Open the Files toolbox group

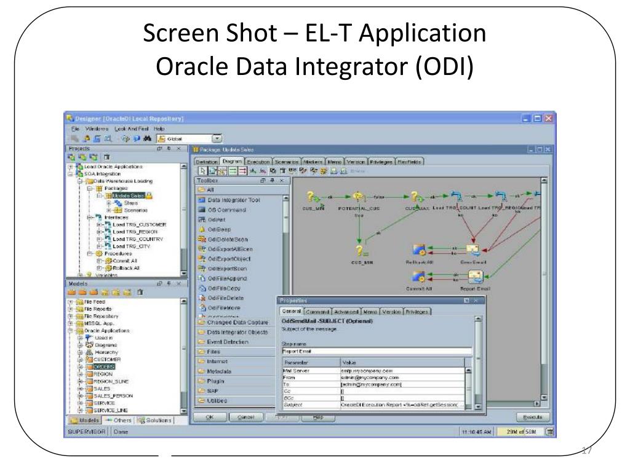click(x=236, y=352)
